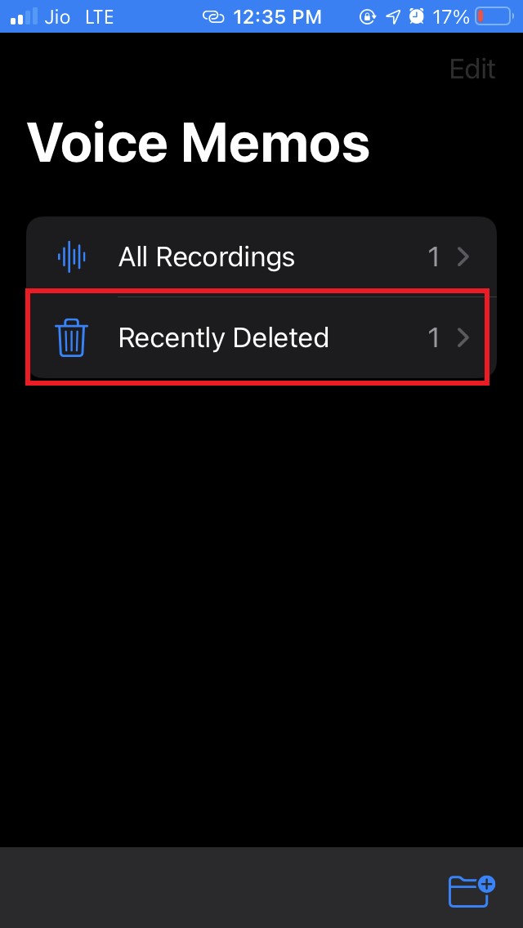This screenshot has height=928, width=523.
Task: Tap the alarm clock status icon
Action: (x=417, y=16)
